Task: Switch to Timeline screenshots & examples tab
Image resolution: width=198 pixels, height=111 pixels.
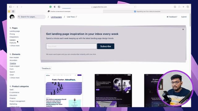Action: click(59, 11)
